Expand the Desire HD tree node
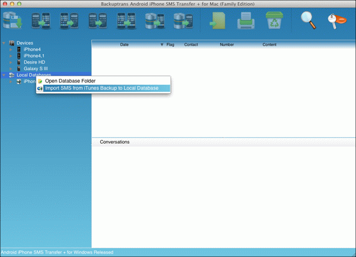Image resolution: width=356 pixels, height=257 pixels. [11, 62]
